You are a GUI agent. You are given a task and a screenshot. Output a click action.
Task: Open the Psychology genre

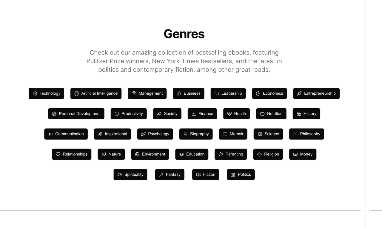pos(155,134)
